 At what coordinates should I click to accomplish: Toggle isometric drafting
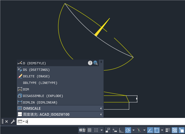point(139,130)
